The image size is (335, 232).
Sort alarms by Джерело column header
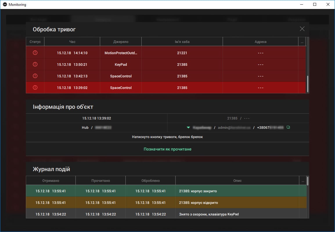(121, 42)
